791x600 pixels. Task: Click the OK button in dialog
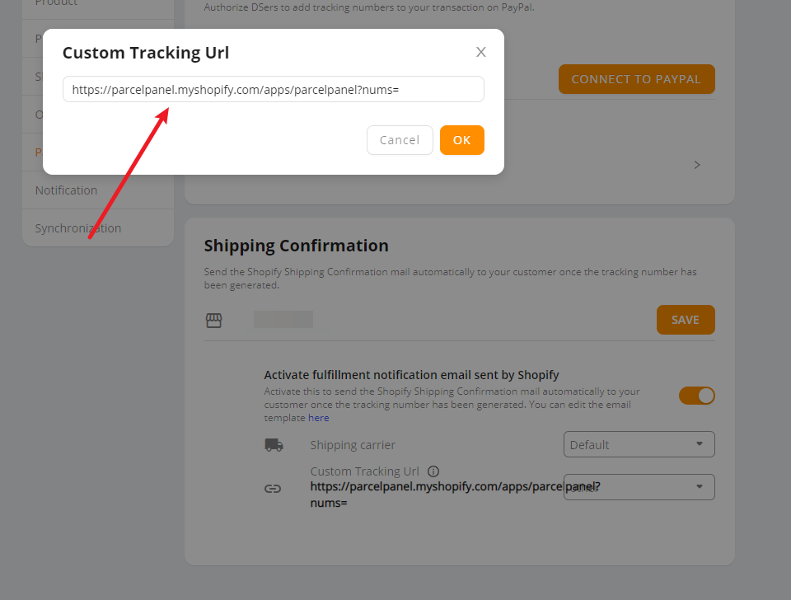point(461,140)
